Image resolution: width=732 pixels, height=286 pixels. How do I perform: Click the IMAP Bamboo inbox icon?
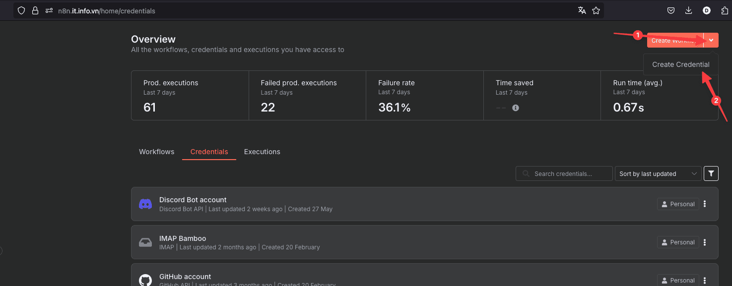tap(145, 242)
